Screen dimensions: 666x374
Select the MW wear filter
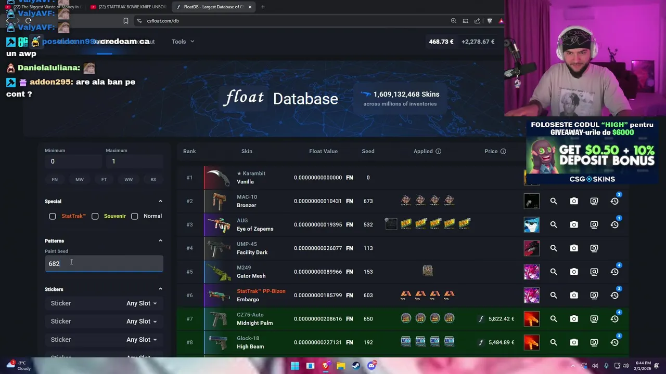coord(80,179)
